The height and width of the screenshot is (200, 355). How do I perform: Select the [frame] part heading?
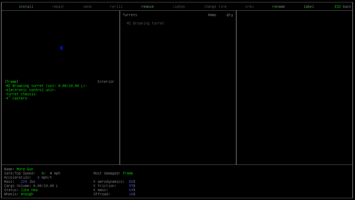pyautogui.click(x=11, y=82)
